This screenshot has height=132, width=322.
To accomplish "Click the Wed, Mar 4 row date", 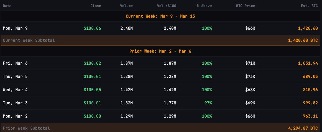I will coord(15,90).
